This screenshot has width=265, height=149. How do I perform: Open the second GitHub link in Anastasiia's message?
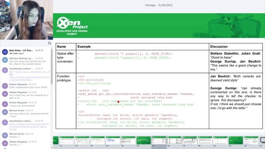pos(29,78)
